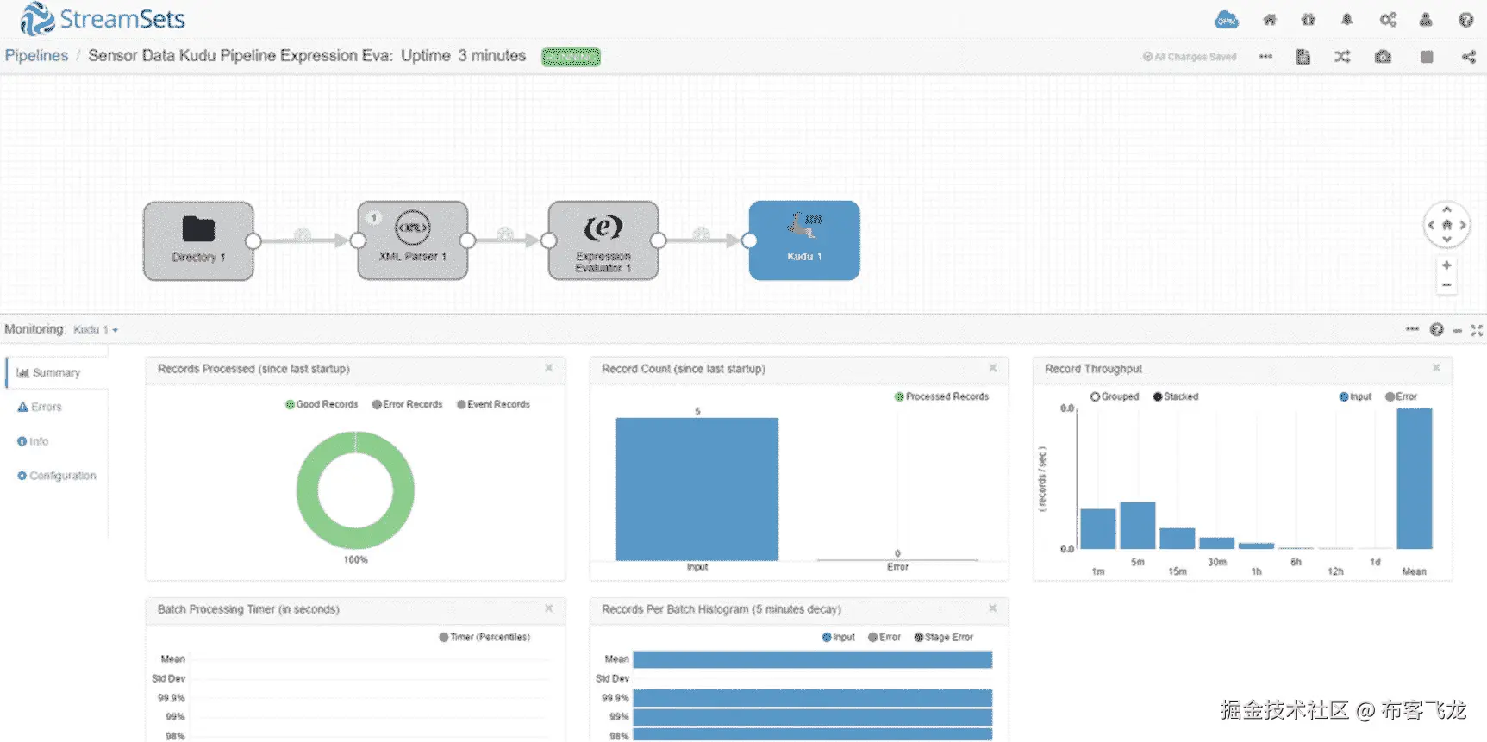This screenshot has width=1487, height=742.
Task: Pan canvas right with the right arrow
Action: 1463,225
